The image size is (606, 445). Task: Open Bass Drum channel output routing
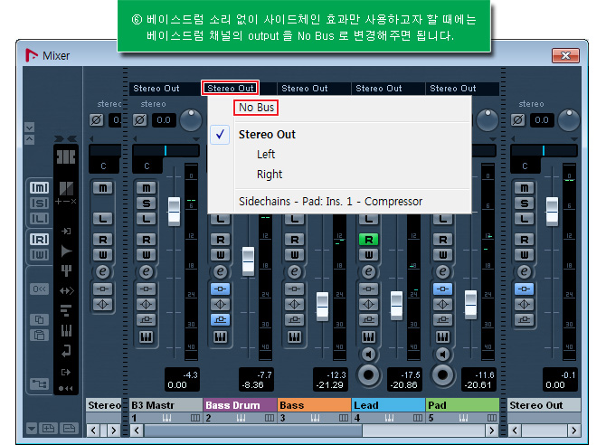(230, 88)
